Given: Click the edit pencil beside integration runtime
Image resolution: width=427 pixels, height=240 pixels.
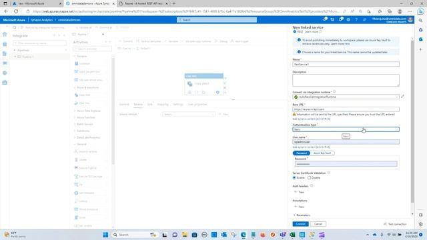Looking at the screenshot, I should click(402, 96).
